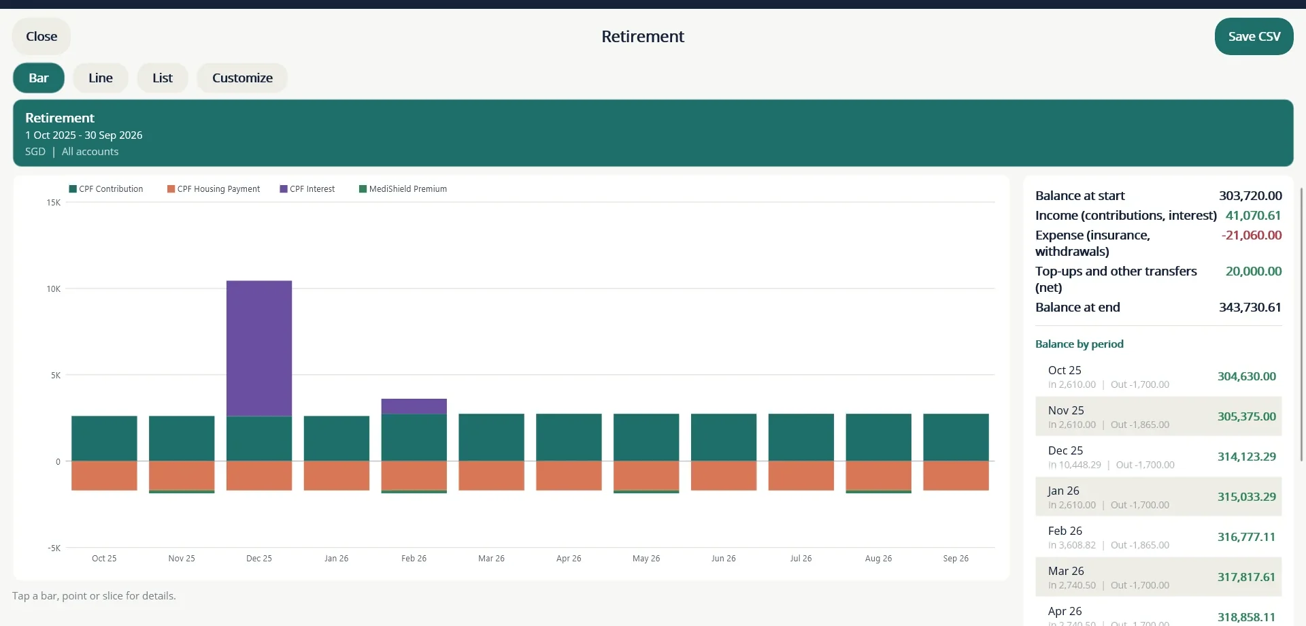Open the Oct 25 balance period row
This screenshot has height=626, width=1306.
(1158, 376)
